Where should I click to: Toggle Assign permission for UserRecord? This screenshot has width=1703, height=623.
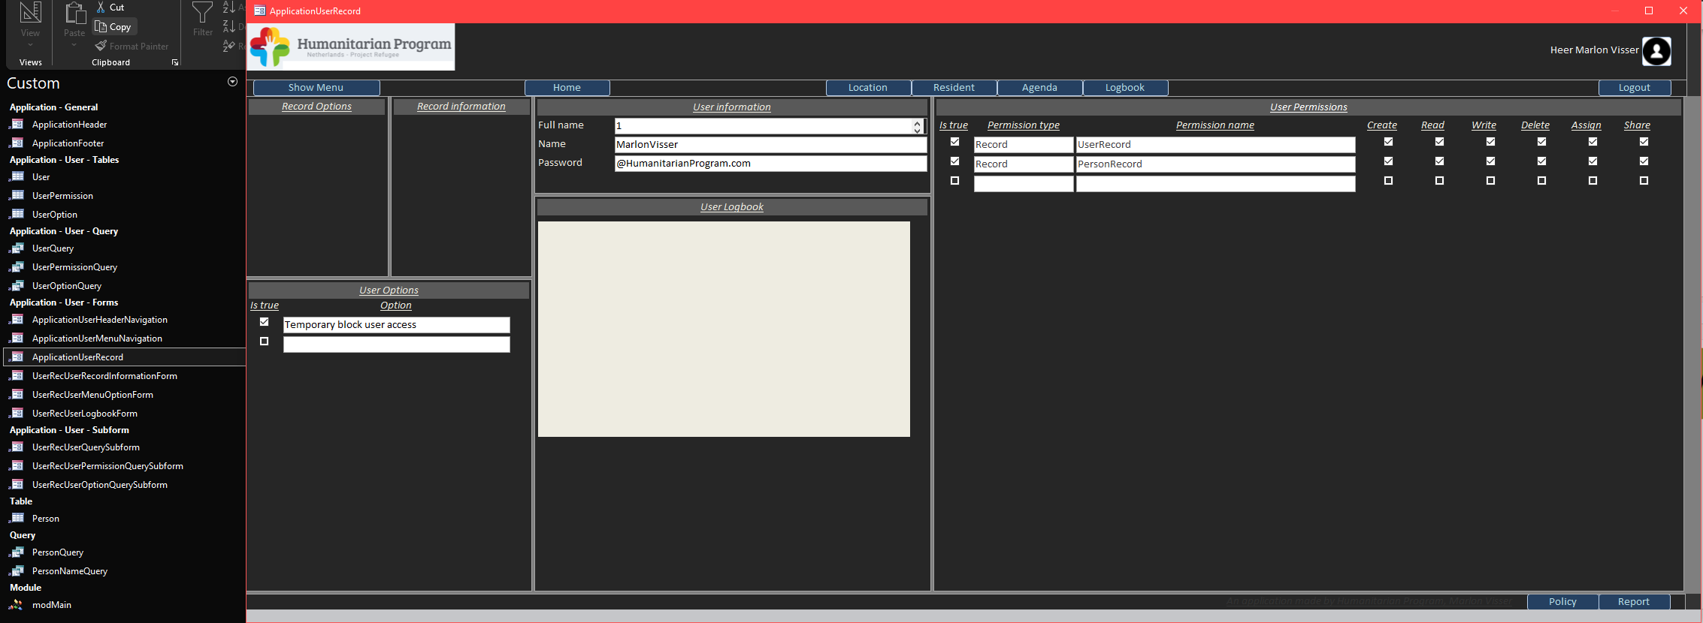click(x=1593, y=142)
